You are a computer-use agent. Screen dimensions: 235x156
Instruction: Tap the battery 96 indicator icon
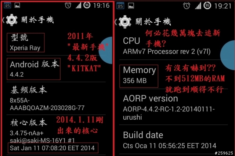point(87,5)
